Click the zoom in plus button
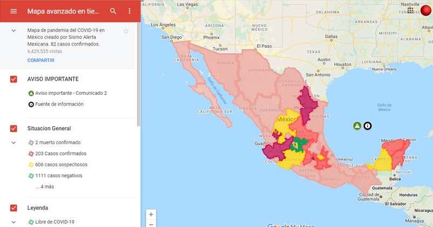The image size is (433, 227). [x=151, y=214]
